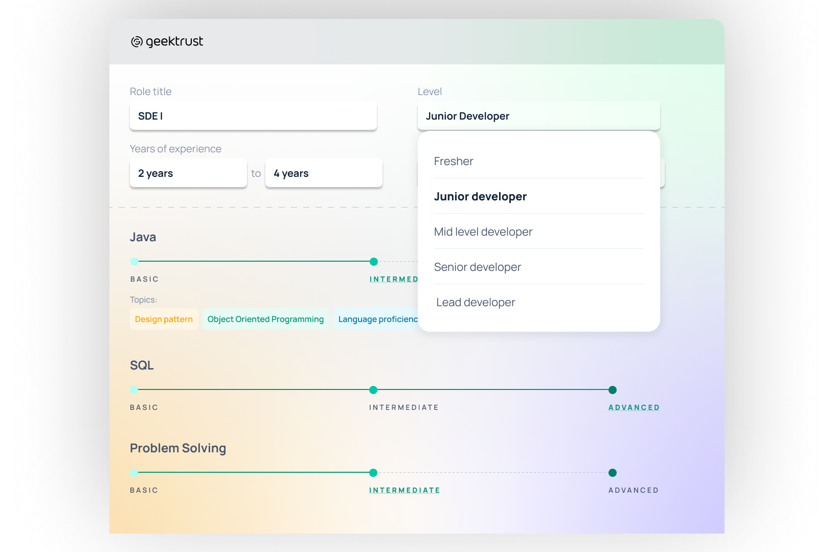Click the ADVANCED label under SQL
Screen dimensions: 834x552
coord(634,407)
